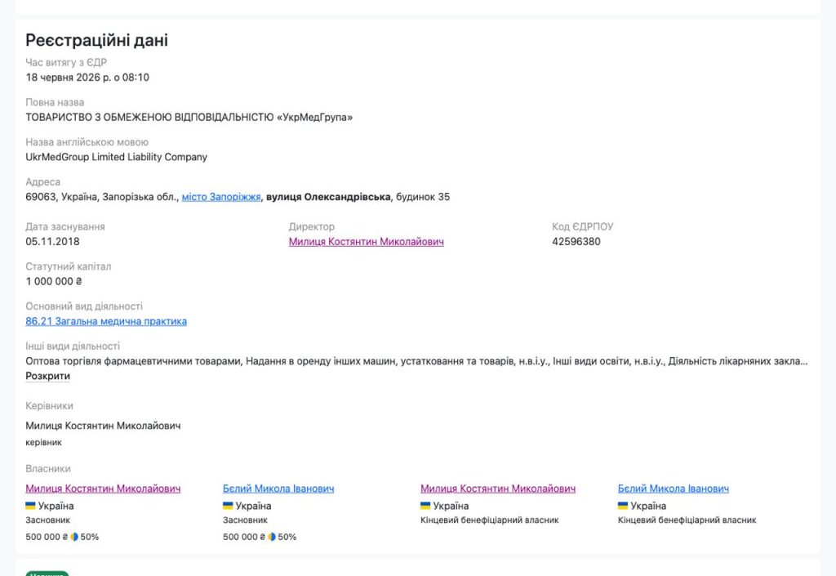
Task: Open beneficial owner Милиця Костянтин Миколайович link
Action: (x=498, y=489)
